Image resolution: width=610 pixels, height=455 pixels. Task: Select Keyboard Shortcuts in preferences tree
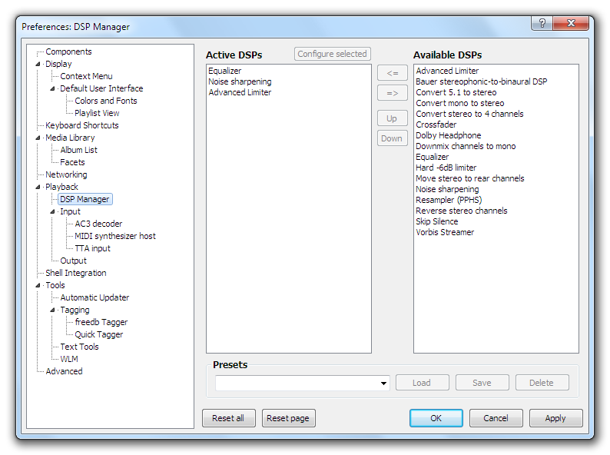pyautogui.click(x=81, y=125)
